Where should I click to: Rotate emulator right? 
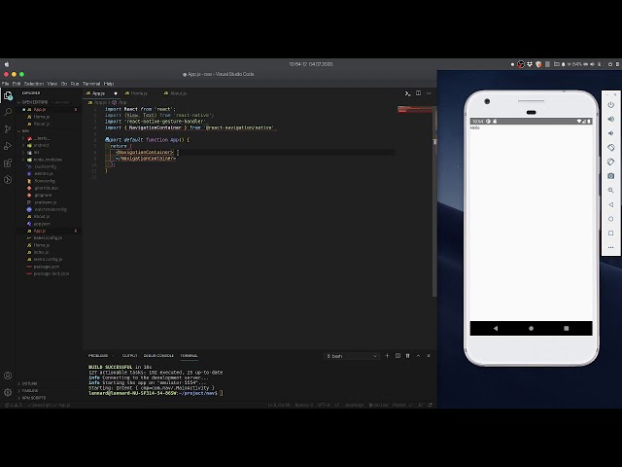point(611,162)
